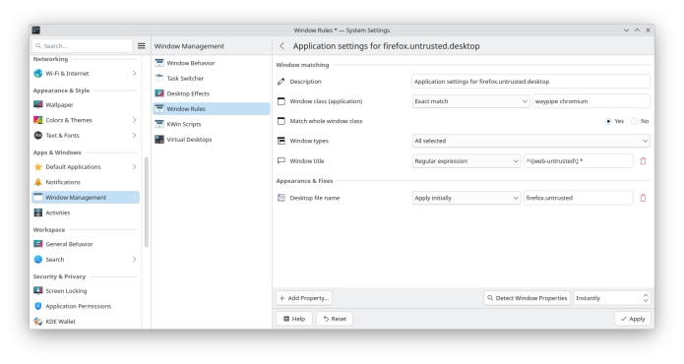Click the system settings icon in the title bar
Screen dimensions: 684x364
[36, 30]
